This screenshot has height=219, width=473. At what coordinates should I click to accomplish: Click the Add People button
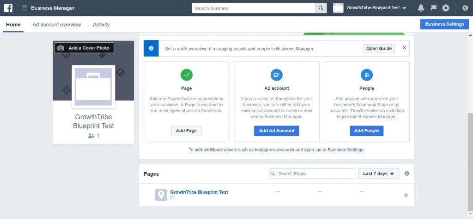point(366,131)
